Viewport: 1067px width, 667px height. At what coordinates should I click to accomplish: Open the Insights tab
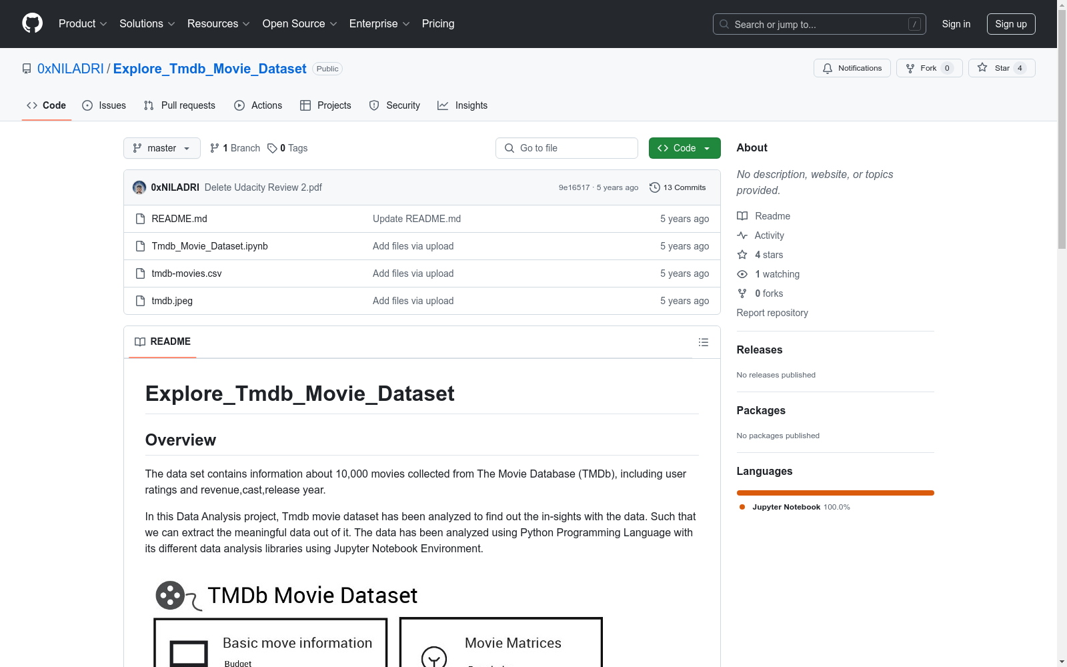tap(462, 105)
